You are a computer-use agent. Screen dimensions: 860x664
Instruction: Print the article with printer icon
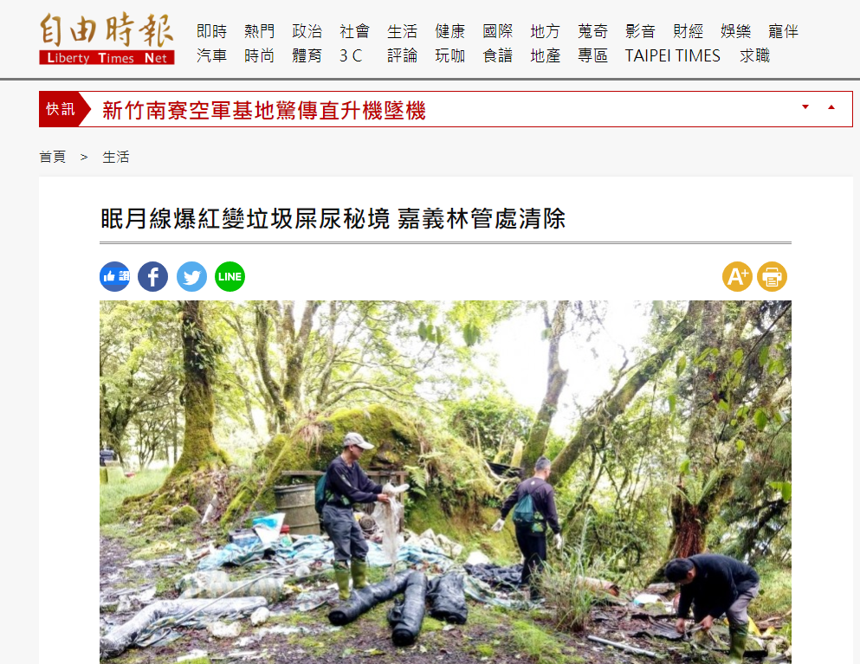pyautogui.click(x=773, y=276)
